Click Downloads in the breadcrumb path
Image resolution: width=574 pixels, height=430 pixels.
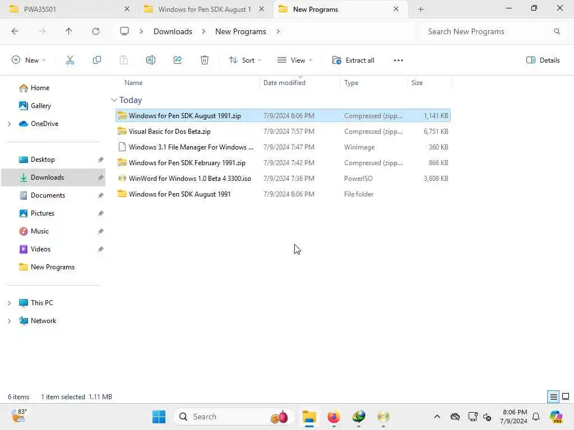[173, 31]
